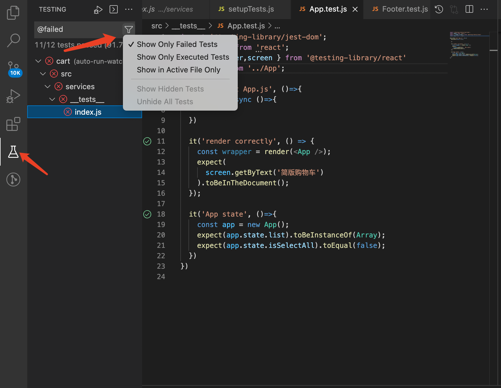
Task: Open the timeline history icon in editor toolbar
Action: (x=439, y=9)
